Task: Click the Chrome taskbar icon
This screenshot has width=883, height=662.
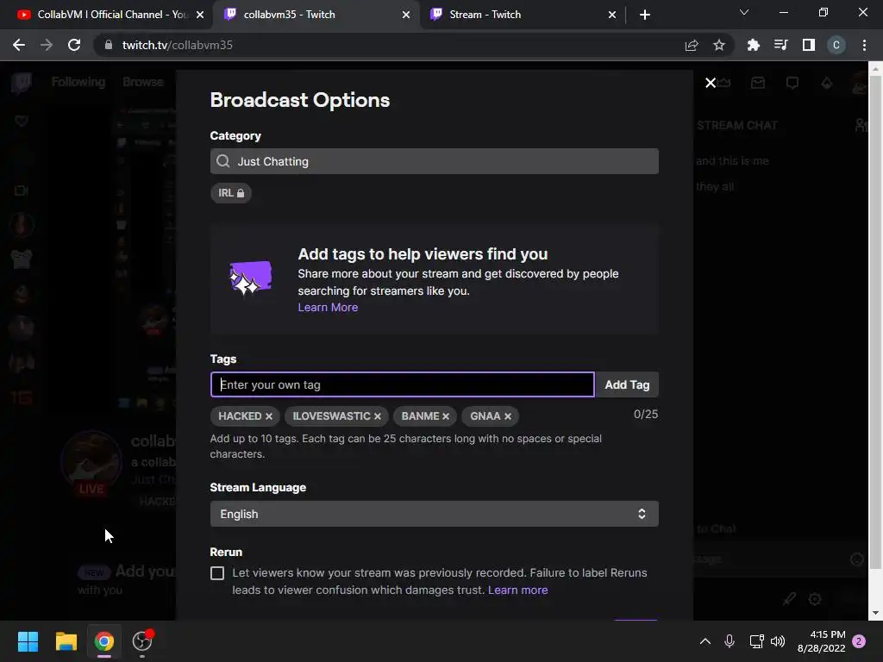Action: (x=104, y=641)
